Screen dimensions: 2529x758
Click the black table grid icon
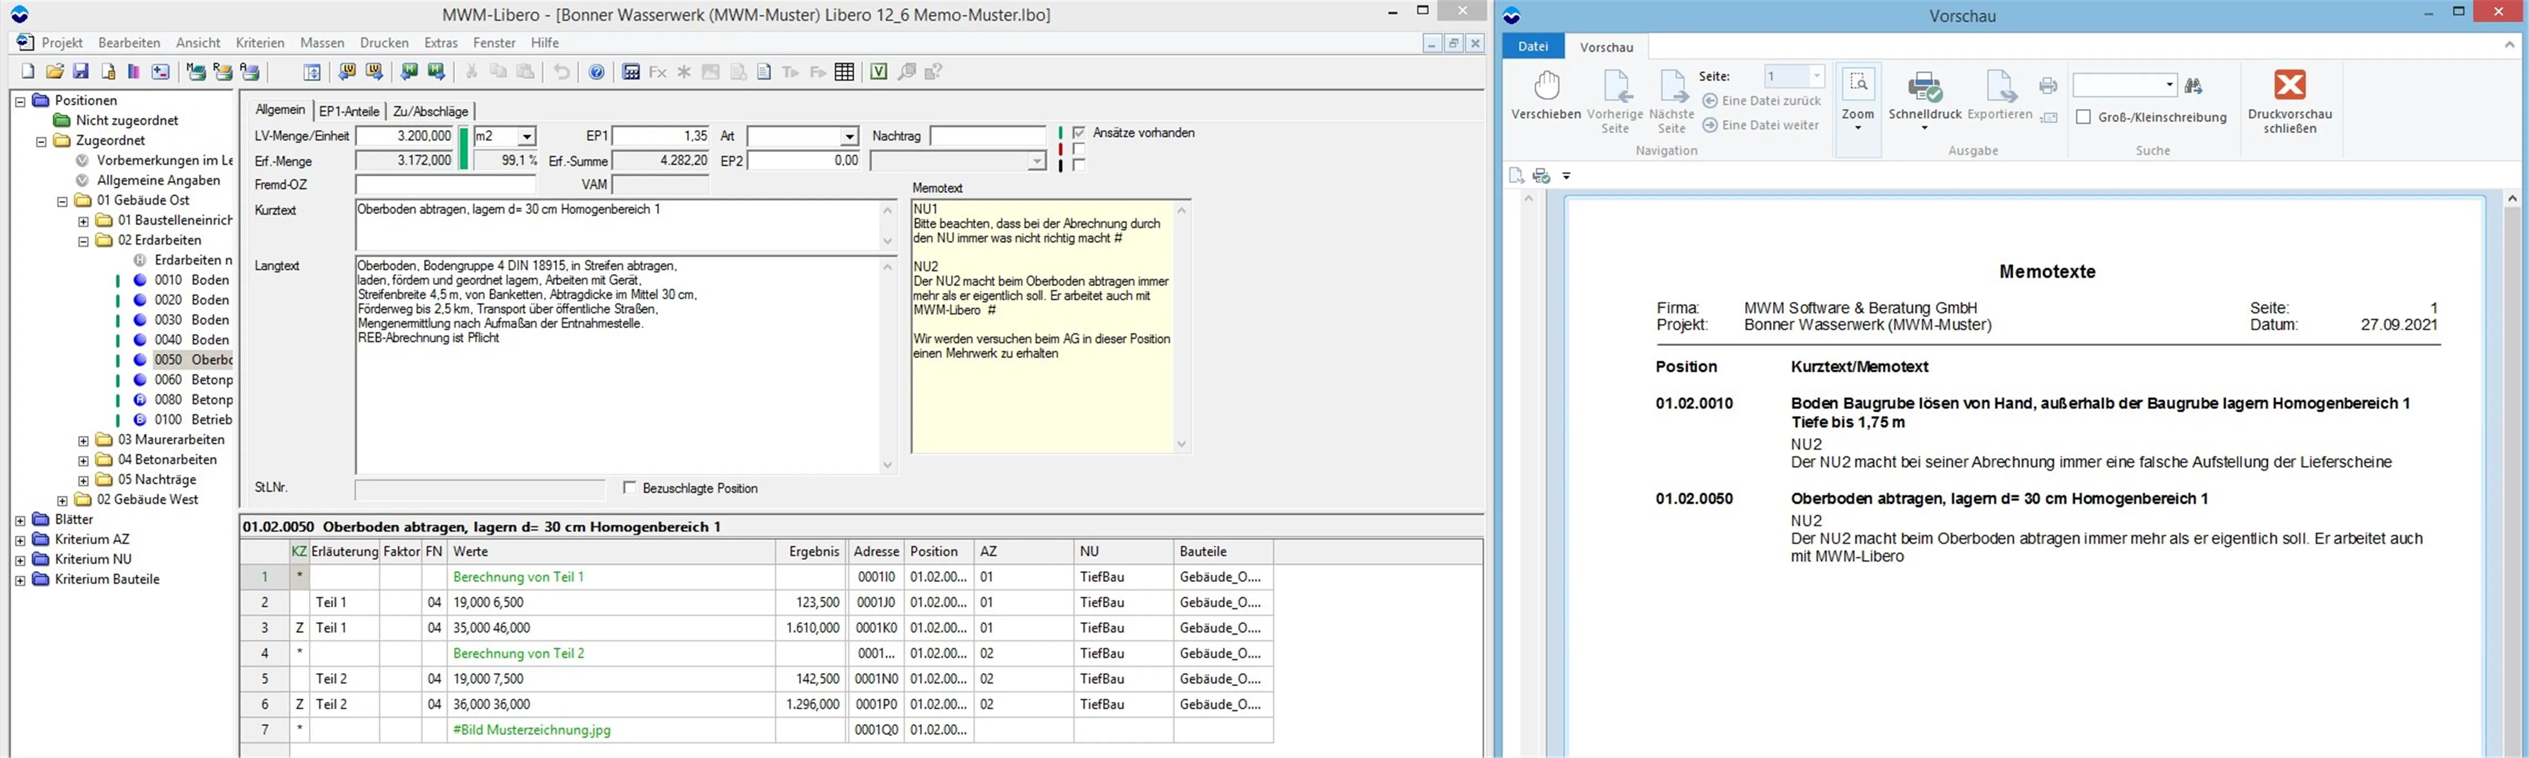[x=844, y=71]
